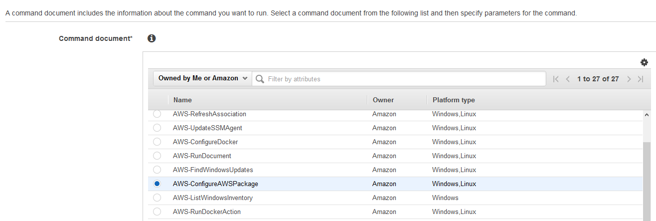Select AWS-RefreshAssociation radio button
Viewport: 656px width, 221px height.
click(x=157, y=114)
